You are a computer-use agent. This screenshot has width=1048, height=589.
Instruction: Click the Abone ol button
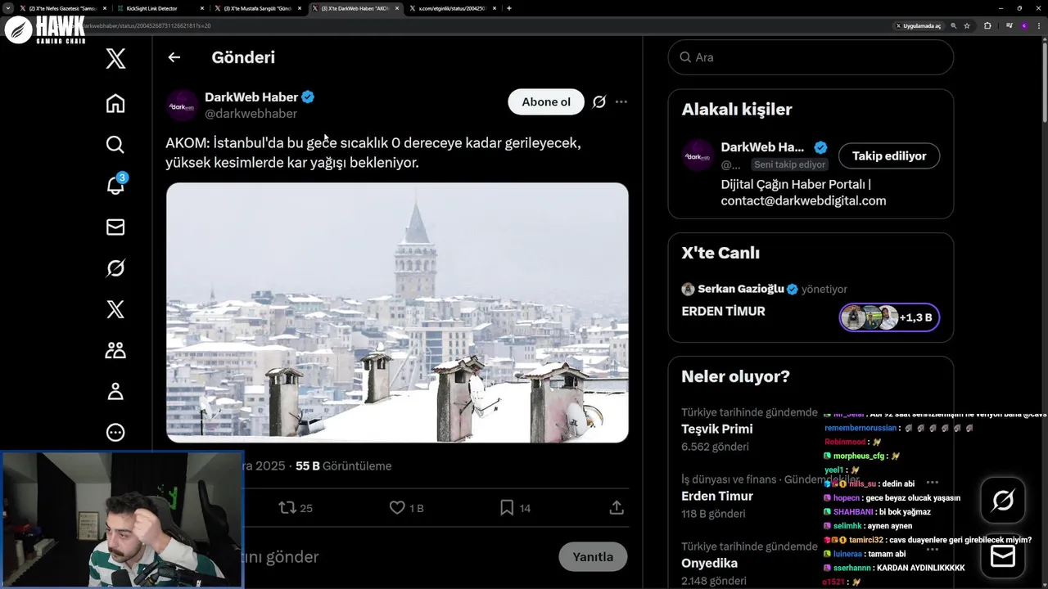(546, 102)
